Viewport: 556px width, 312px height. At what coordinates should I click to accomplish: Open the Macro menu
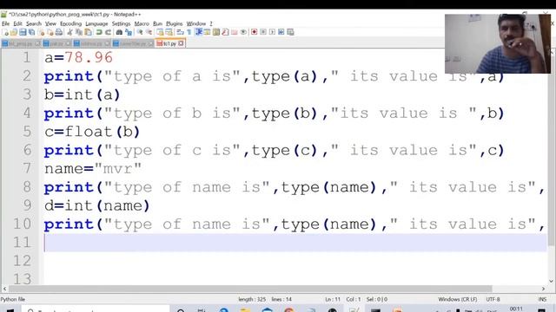pyautogui.click(x=142, y=23)
